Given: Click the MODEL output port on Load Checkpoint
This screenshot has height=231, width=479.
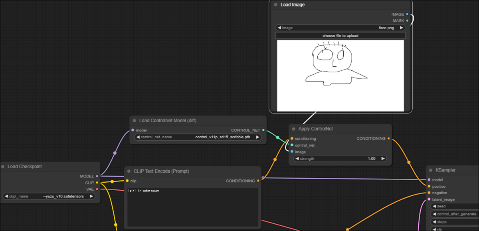Looking at the screenshot, I should tap(97, 176).
